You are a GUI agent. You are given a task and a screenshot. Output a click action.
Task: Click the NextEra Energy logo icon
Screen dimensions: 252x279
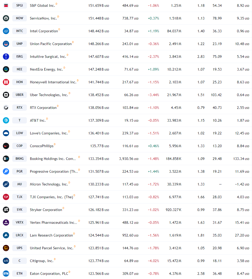click(x=6, y=69)
